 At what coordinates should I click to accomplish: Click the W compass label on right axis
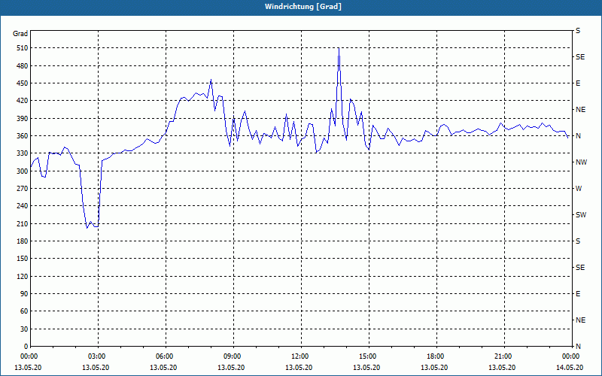pyautogui.click(x=579, y=189)
